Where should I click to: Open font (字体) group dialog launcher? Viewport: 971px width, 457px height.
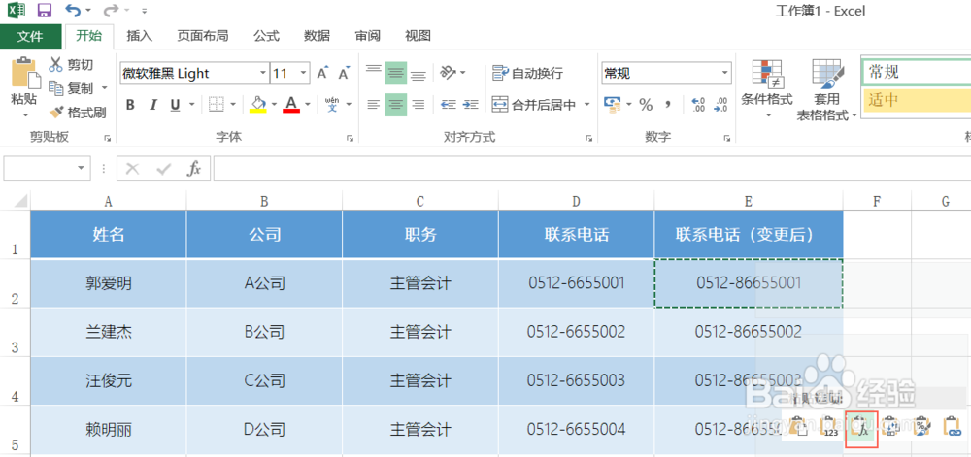click(350, 138)
